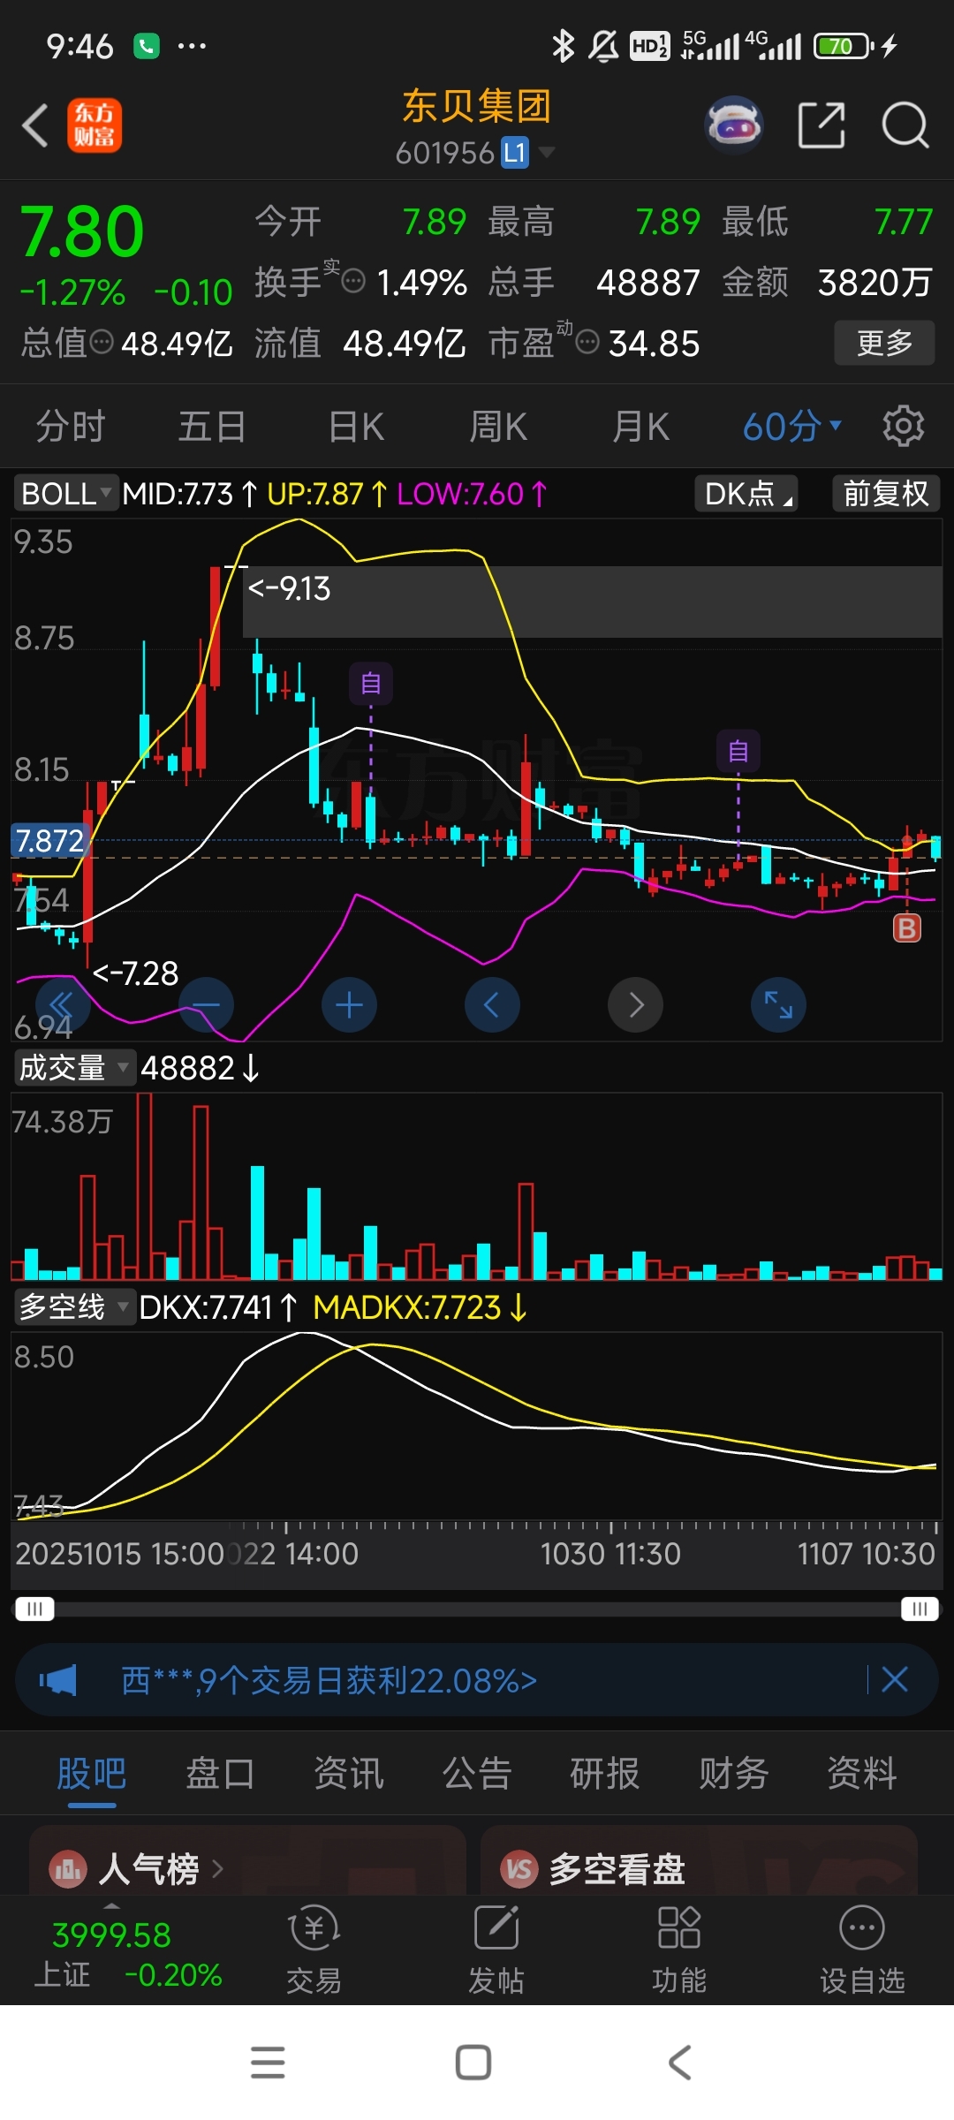Go back using the top-left arrow

[35, 125]
